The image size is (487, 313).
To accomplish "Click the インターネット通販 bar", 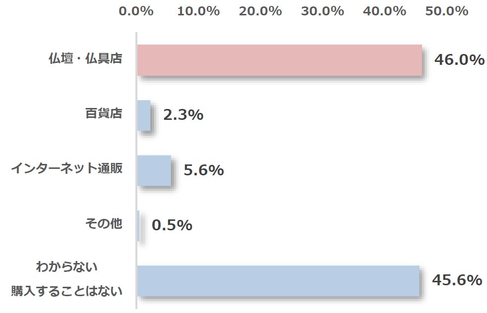I will pos(154,171).
